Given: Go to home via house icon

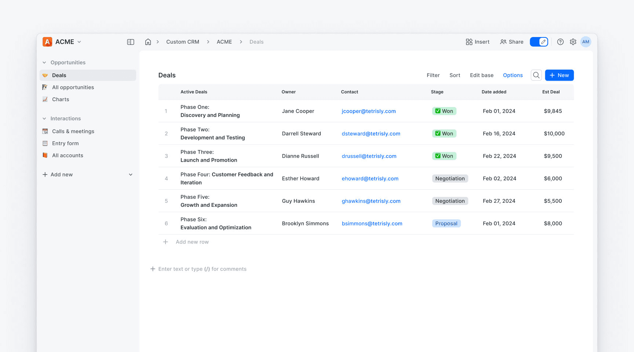Looking at the screenshot, I should [x=148, y=42].
